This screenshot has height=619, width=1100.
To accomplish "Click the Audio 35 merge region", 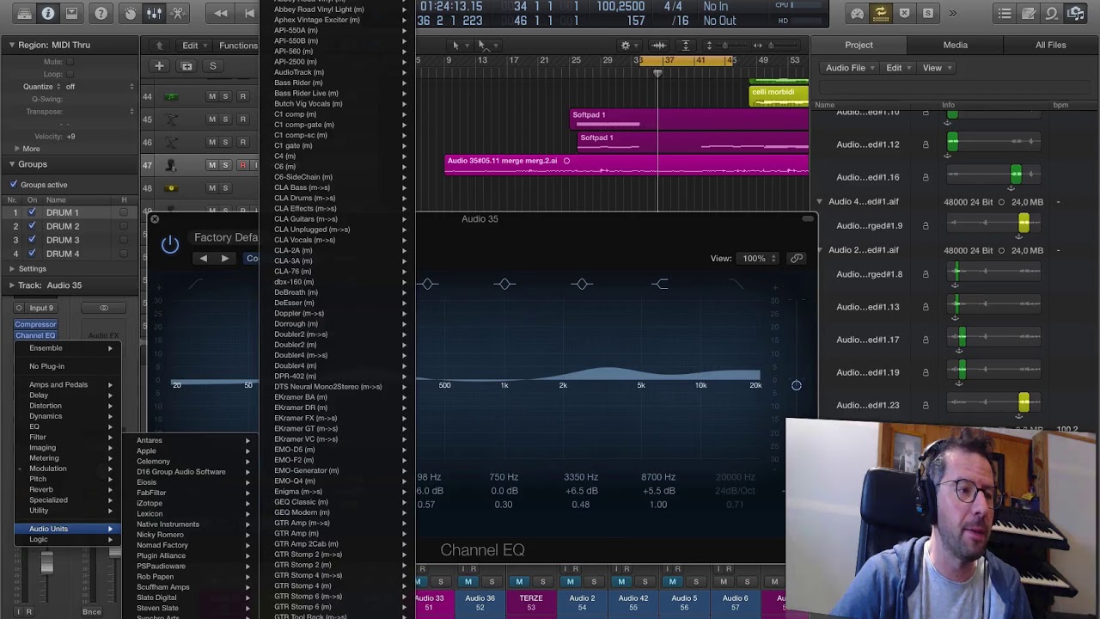I will [x=626, y=163].
